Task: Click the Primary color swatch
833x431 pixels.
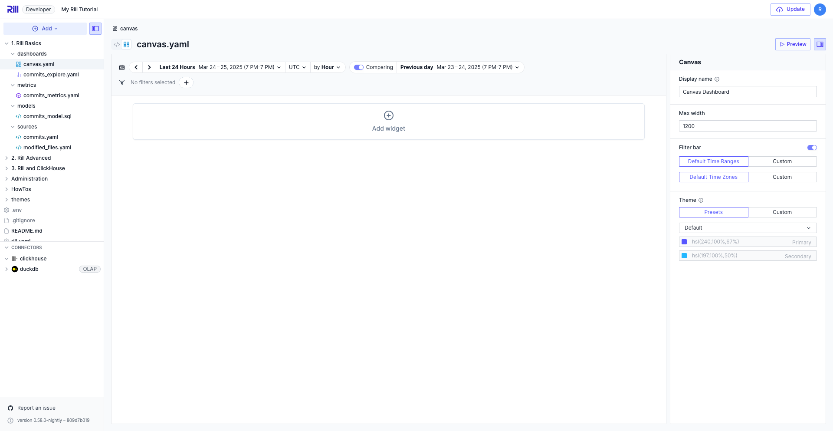Action: [684, 242]
